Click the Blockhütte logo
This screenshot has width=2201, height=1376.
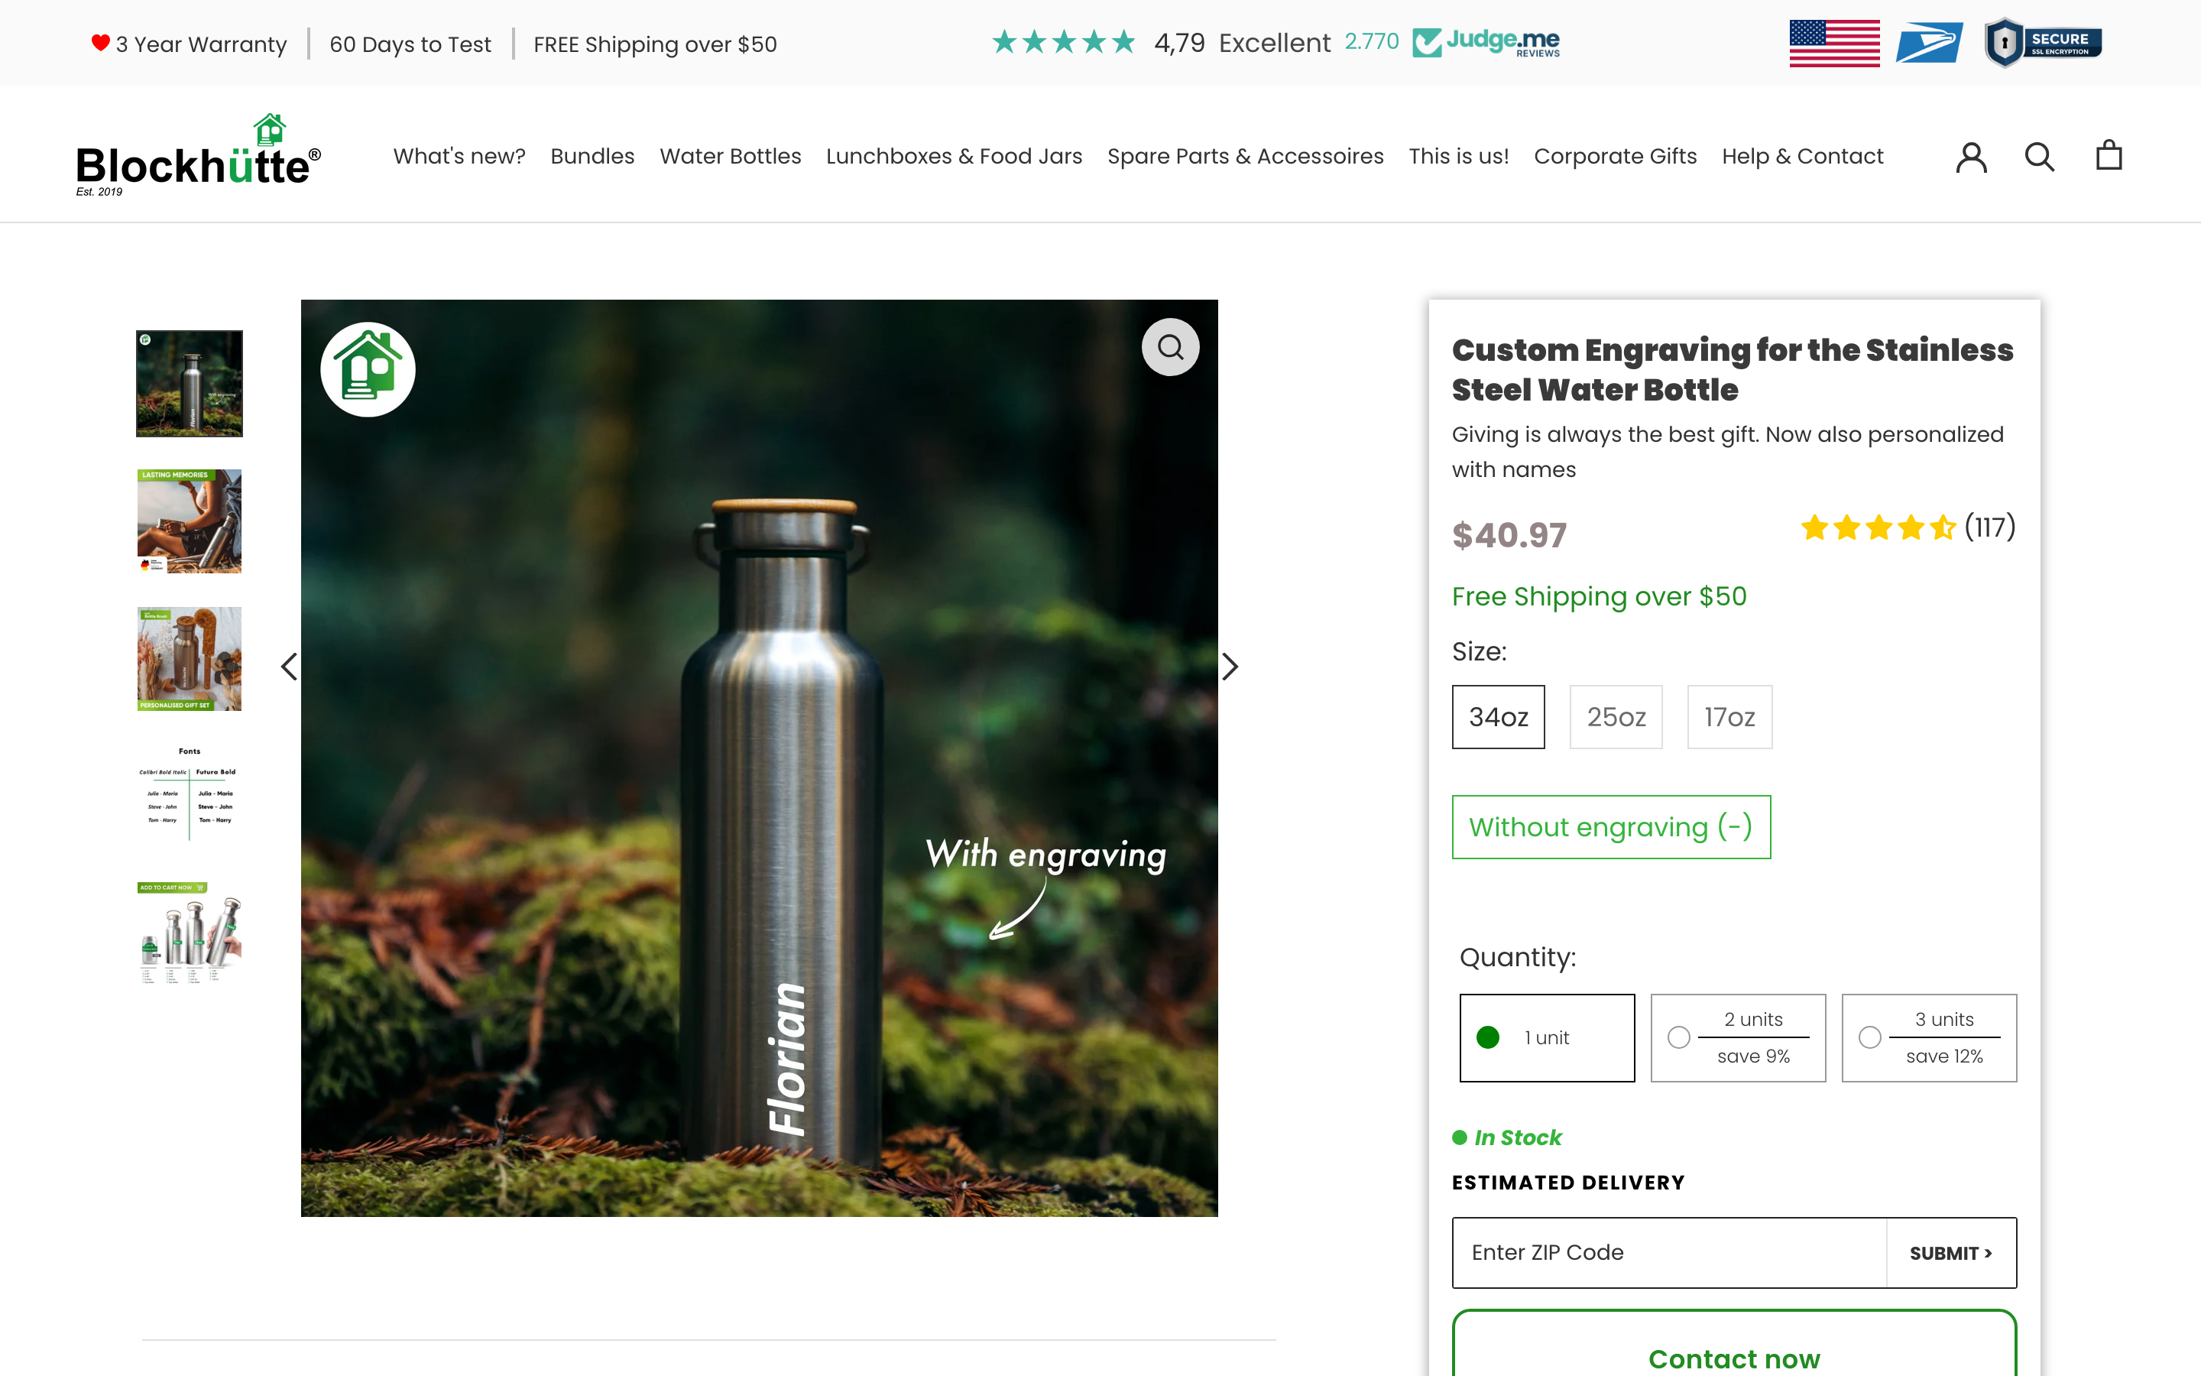tap(198, 156)
